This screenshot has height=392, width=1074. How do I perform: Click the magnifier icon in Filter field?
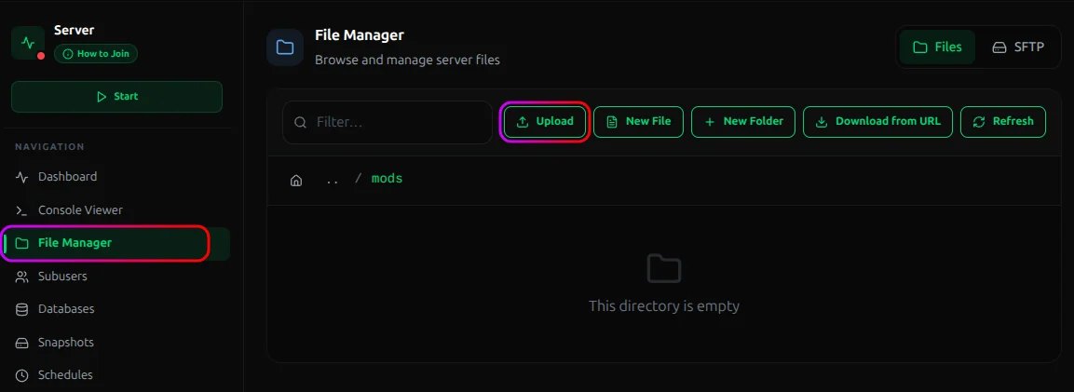coord(300,123)
